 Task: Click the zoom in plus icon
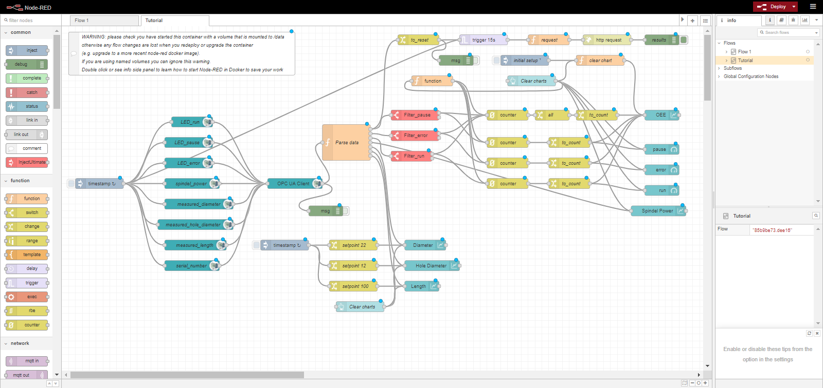pos(706,383)
